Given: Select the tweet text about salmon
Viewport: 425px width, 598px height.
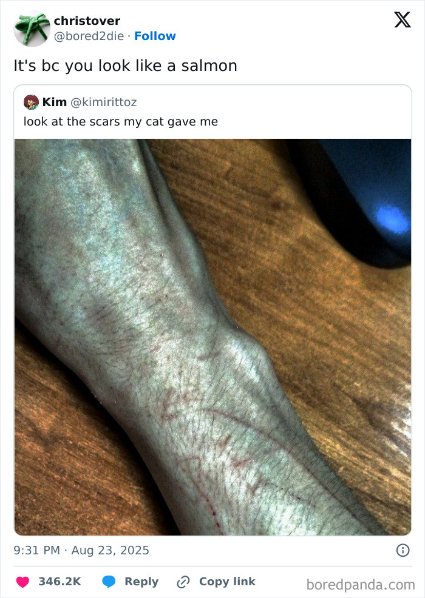Looking at the screenshot, I should point(126,66).
